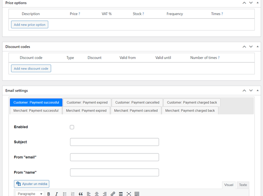Insert a bulleted list in editor

[x=65, y=194]
